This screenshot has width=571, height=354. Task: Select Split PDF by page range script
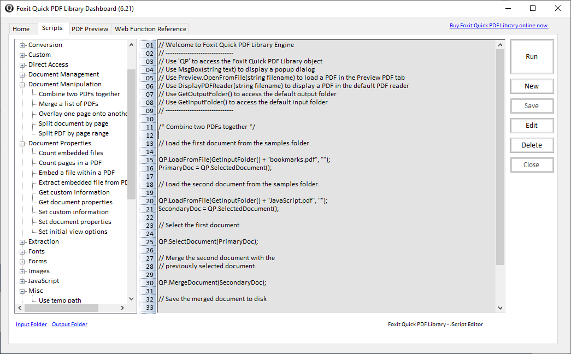coord(74,133)
